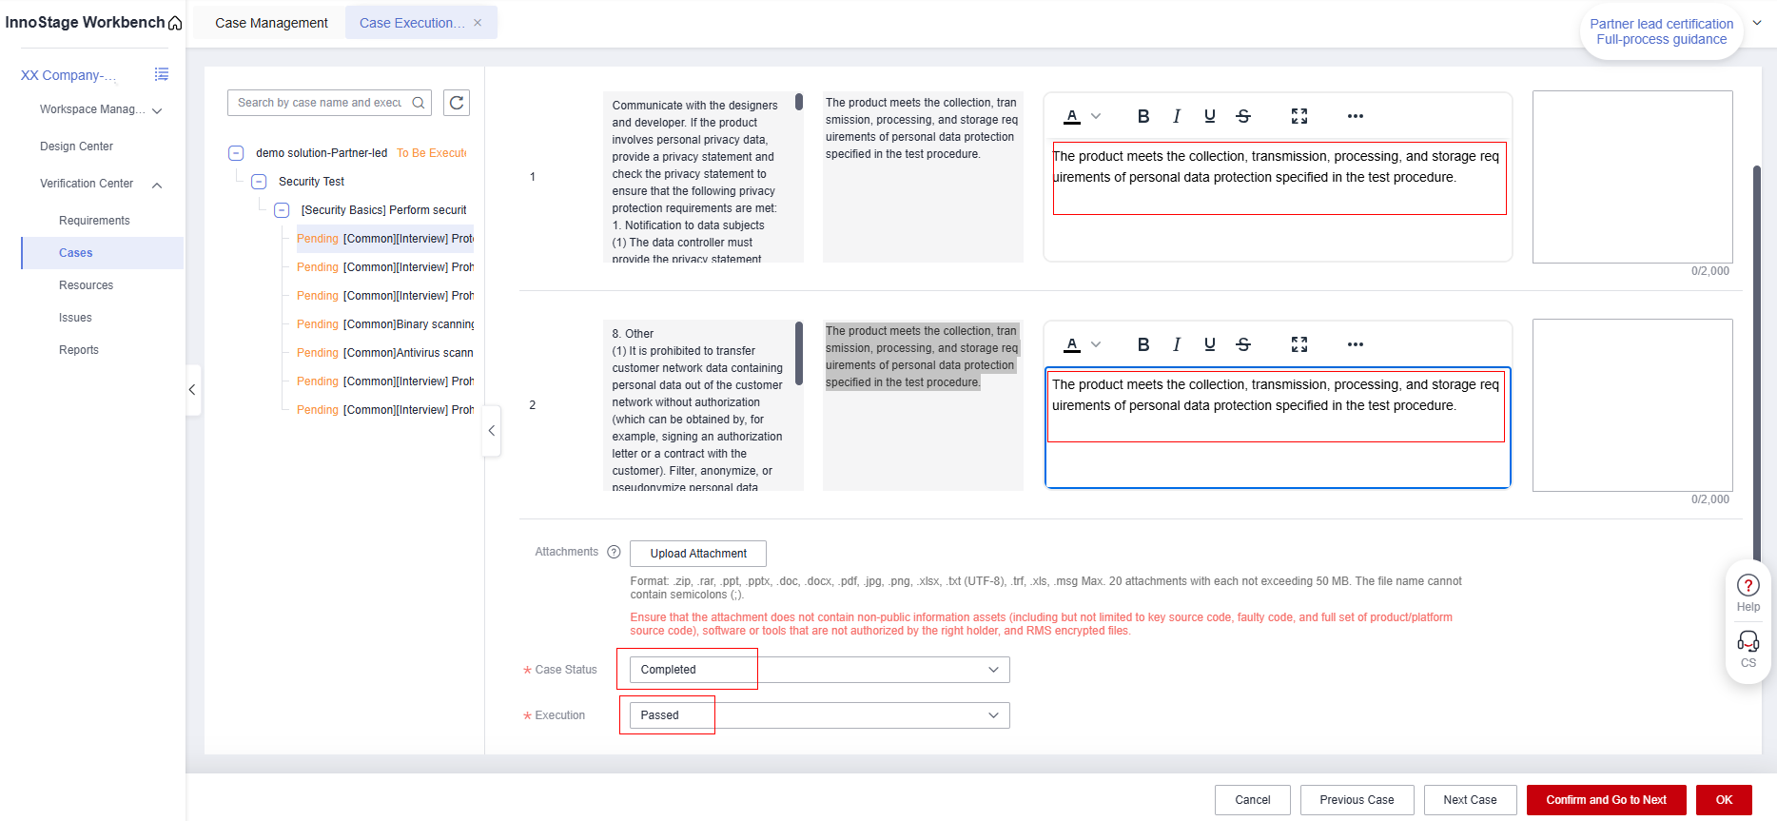
Task: Click Confirm and Go to Next
Action: tap(1606, 800)
